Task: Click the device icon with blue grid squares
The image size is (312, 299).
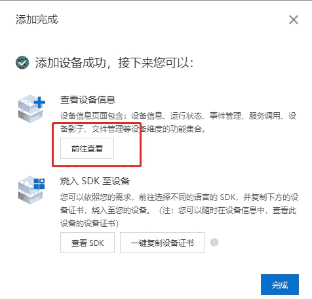Action: 31,190
